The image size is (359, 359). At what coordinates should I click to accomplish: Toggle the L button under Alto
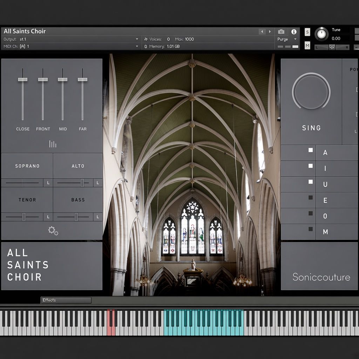click(x=98, y=183)
